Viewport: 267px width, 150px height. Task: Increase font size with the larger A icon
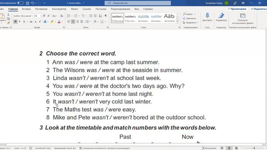tap(44, 16)
